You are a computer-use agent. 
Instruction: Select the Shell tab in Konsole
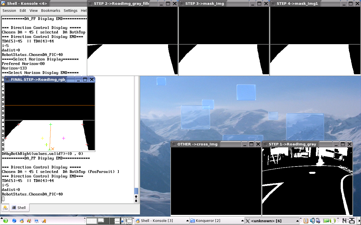pyautogui.click(x=19, y=208)
